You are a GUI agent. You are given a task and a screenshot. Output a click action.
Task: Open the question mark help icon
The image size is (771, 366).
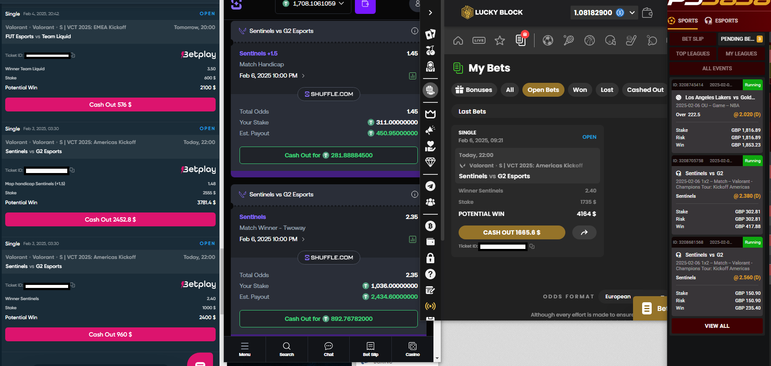(430, 274)
